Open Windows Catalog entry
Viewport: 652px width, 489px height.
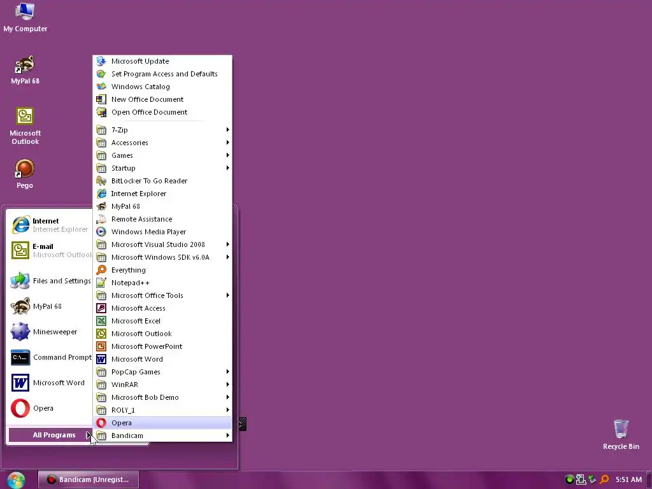coord(162,87)
